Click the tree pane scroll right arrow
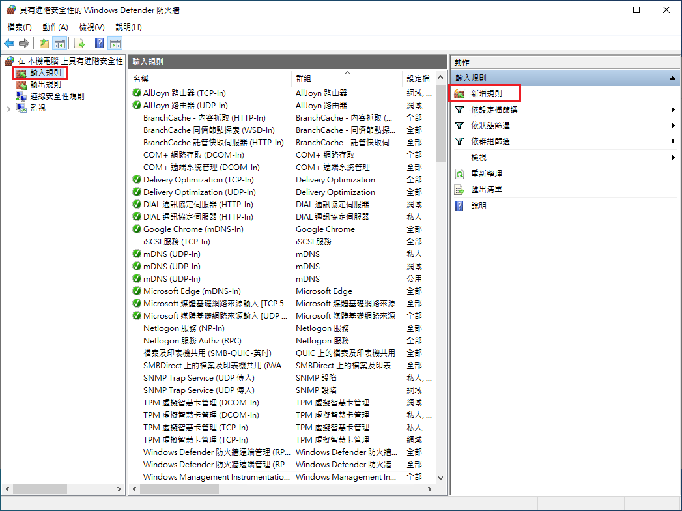Image resolution: width=682 pixels, height=511 pixels. pyautogui.click(x=119, y=489)
